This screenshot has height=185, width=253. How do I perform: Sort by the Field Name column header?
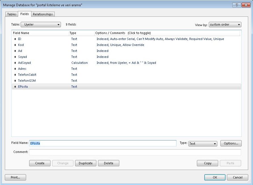coord(40,33)
